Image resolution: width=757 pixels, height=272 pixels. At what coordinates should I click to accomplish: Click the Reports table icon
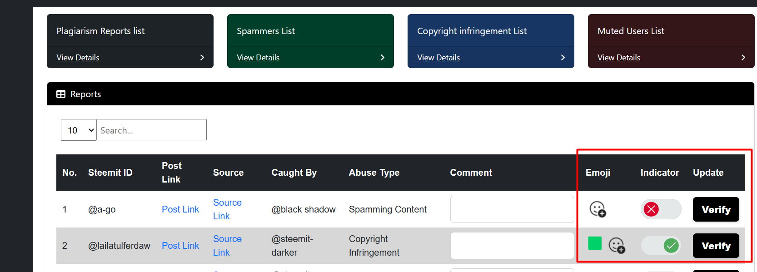coord(61,94)
